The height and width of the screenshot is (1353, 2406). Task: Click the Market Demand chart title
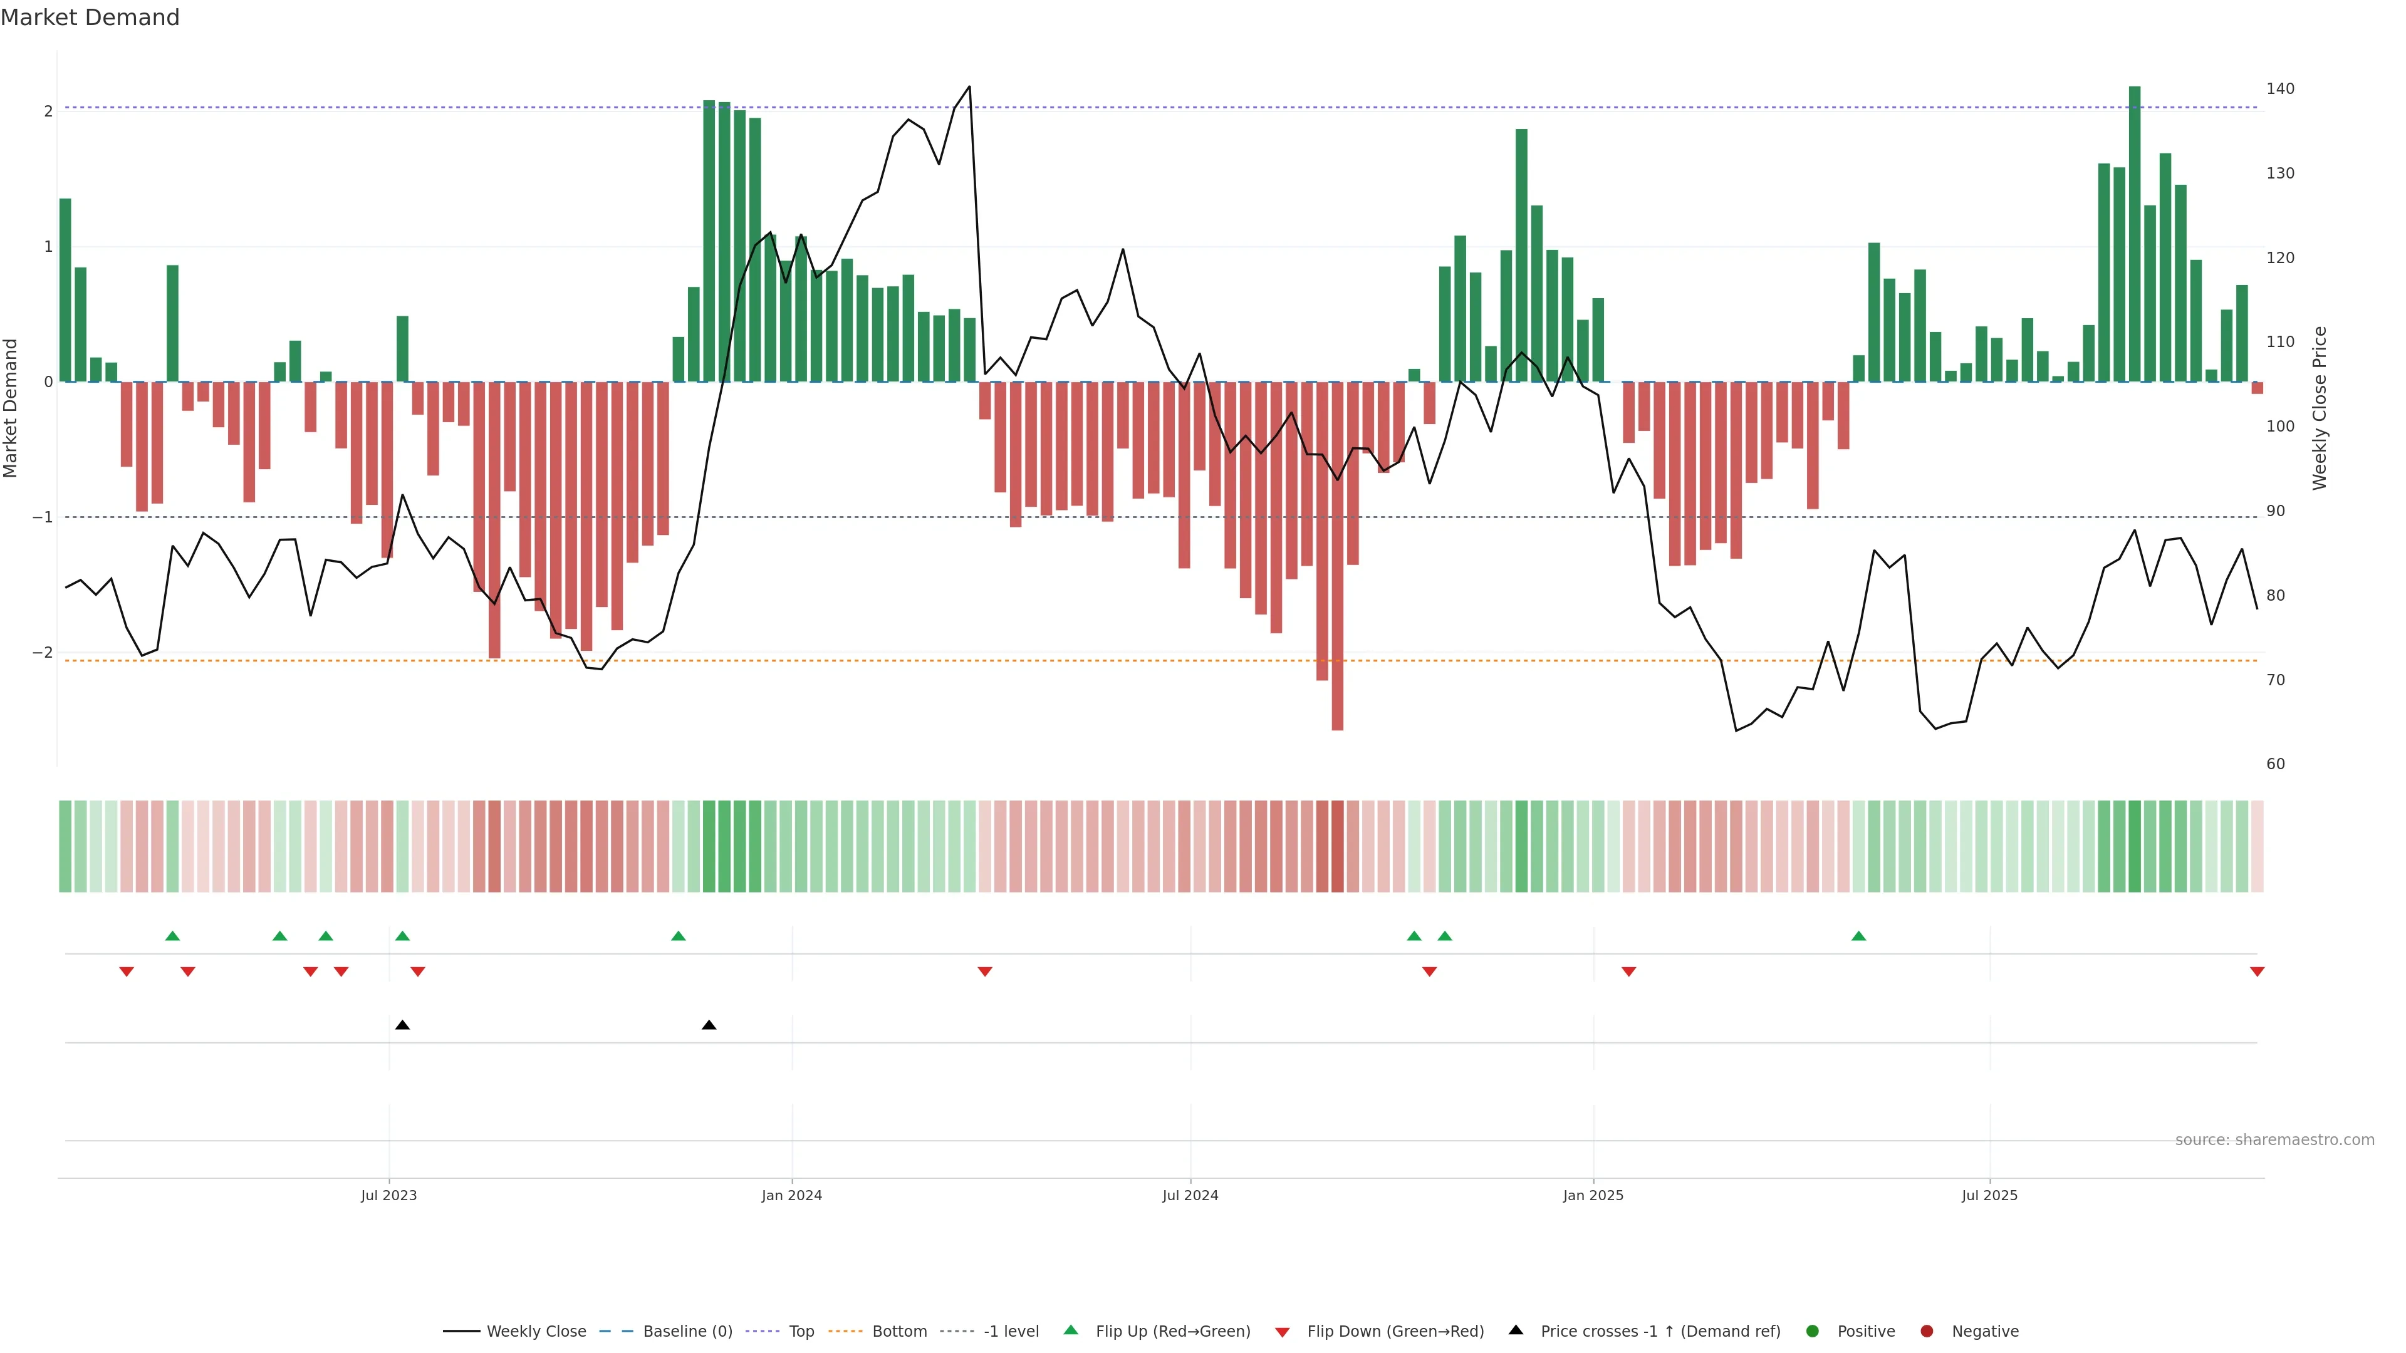(90, 18)
